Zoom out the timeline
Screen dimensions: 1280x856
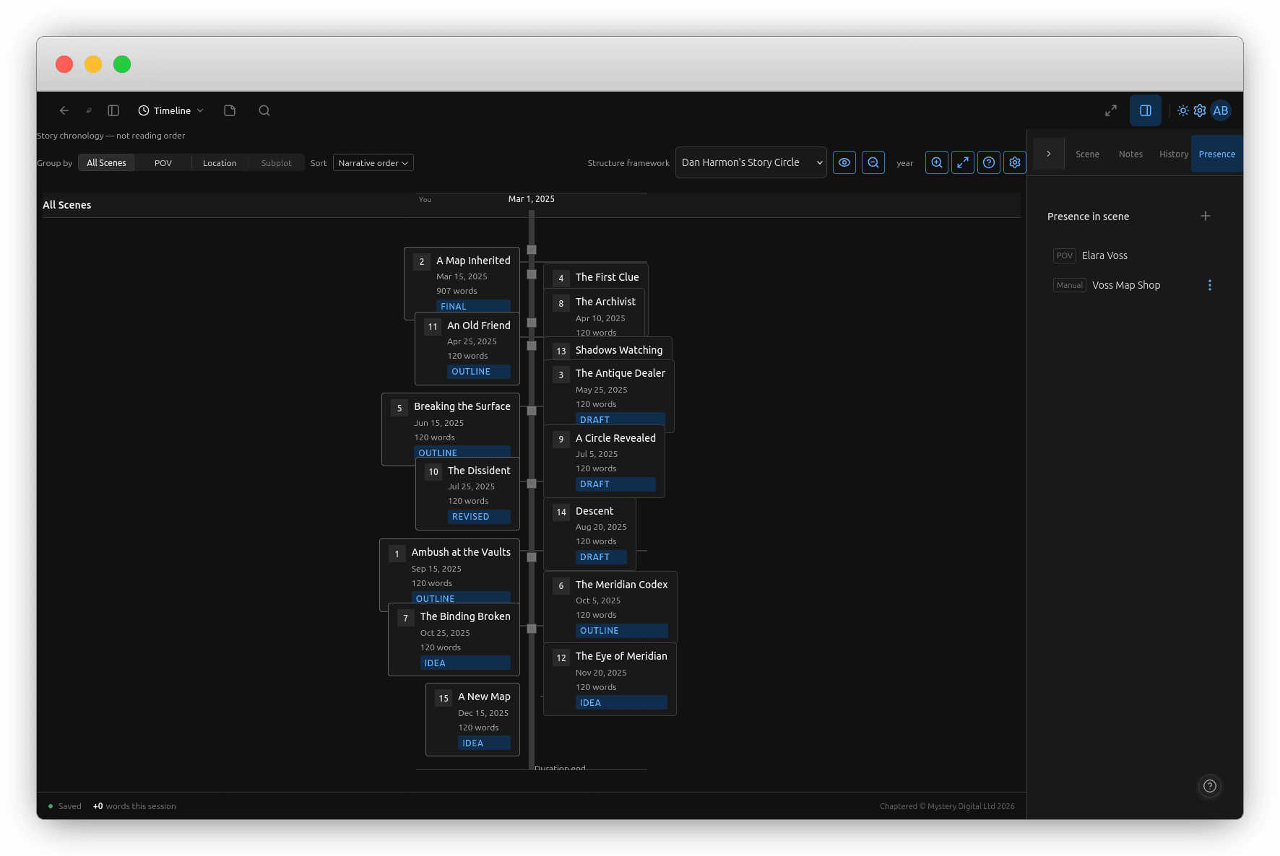873,162
